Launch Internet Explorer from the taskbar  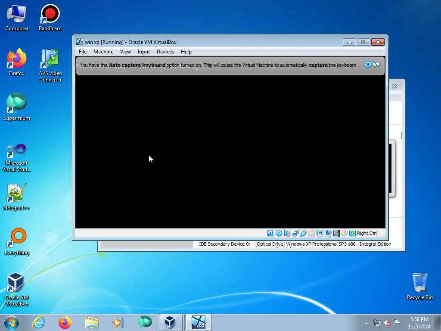tap(38, 322)
